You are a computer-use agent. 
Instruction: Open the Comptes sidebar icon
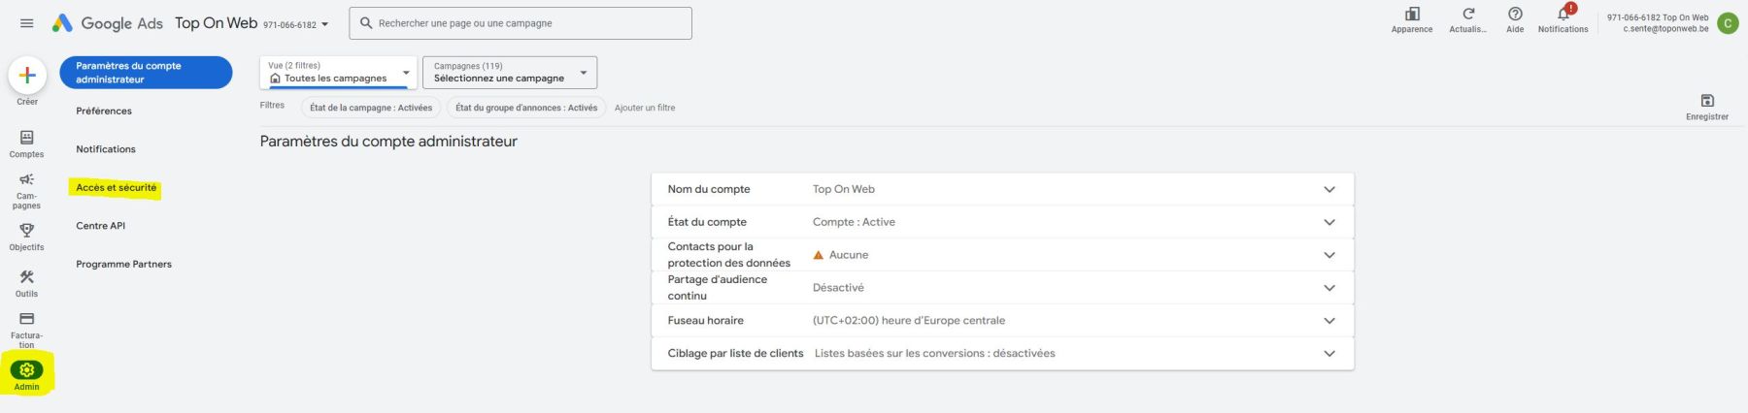pyautogui.click(x=26, y=139)
